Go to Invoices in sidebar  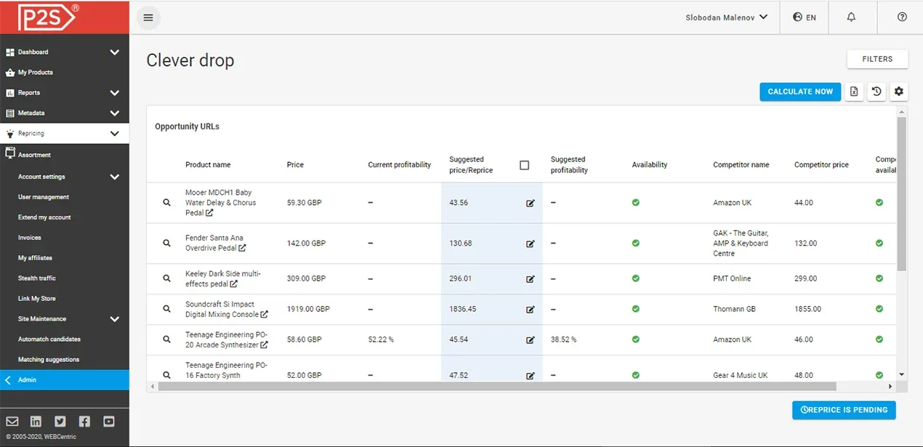pos(30,238)
